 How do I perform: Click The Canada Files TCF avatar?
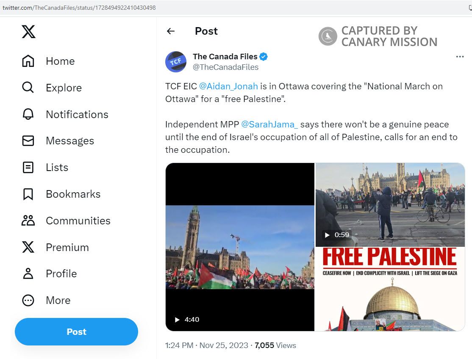pyautogui.click(x=176, y=62)
